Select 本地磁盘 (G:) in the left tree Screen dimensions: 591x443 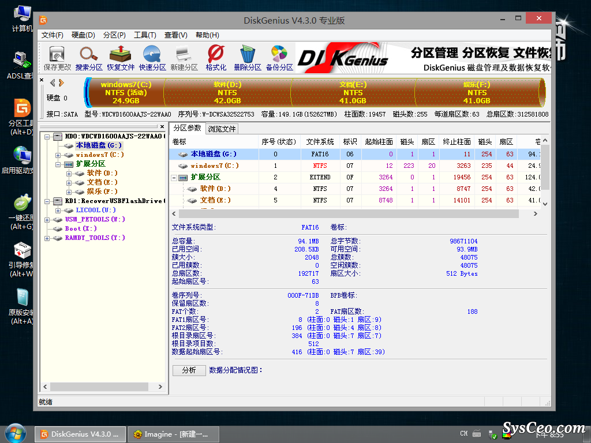(99, 145)
